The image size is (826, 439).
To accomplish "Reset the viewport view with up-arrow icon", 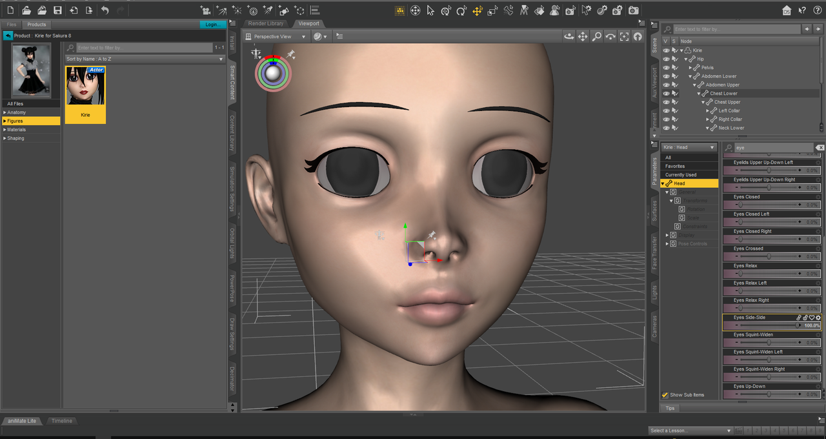I will (x=638, y=37).
